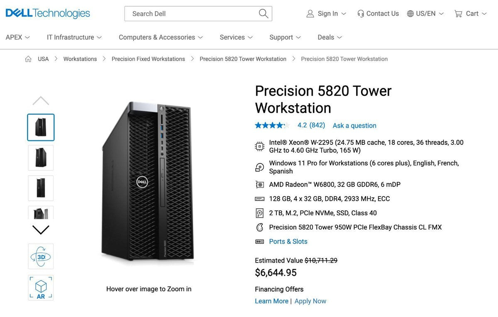Open the 3D view of the workstation
The height and width of the screenshot is (317, 498).
(x=40, y=256)
